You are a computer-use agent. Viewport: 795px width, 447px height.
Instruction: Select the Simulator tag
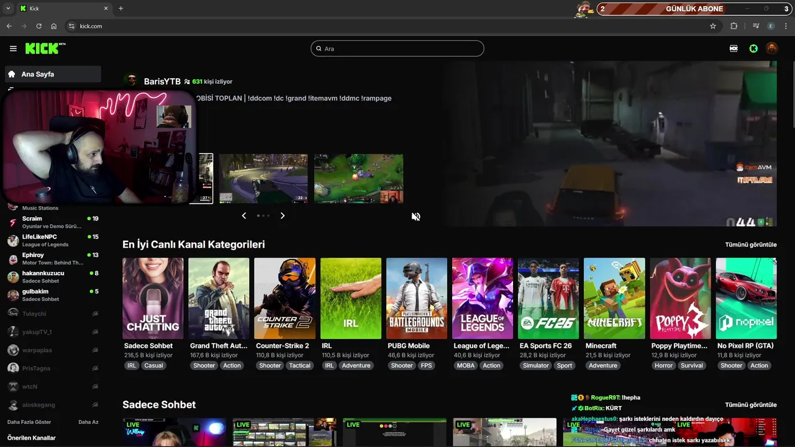click(x=535, y=366)
